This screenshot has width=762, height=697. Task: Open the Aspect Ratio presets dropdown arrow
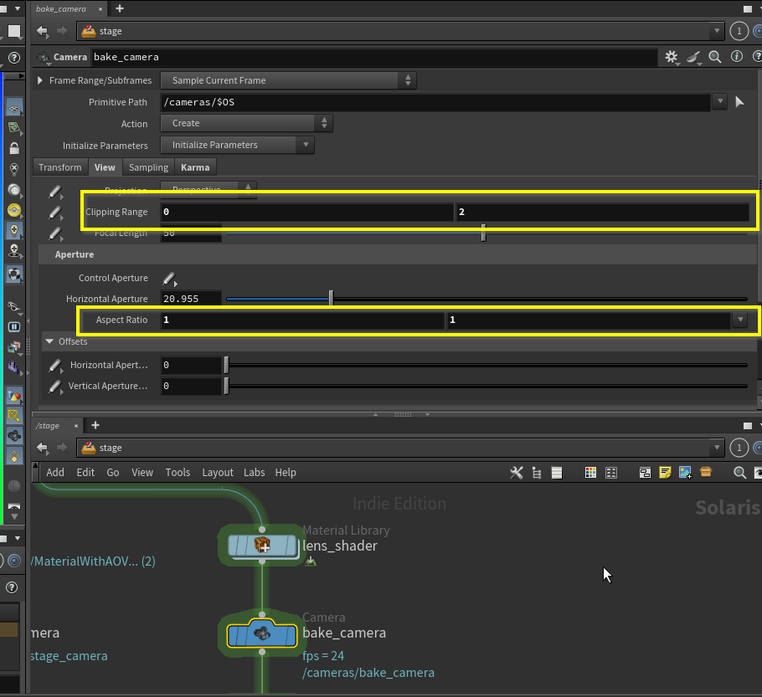[x=740, y=320]
